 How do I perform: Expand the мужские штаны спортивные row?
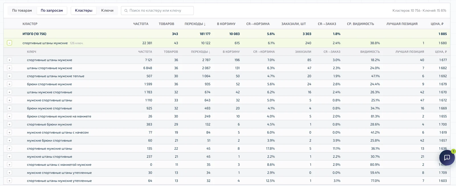click(9, 157)
